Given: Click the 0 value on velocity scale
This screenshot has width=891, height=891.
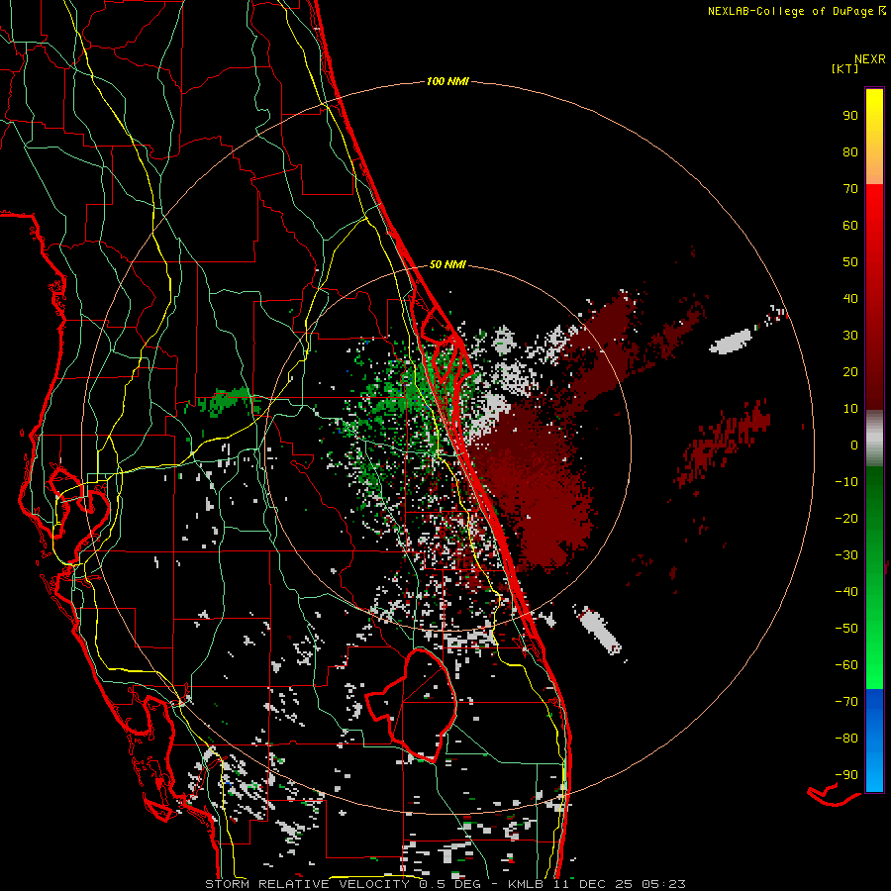Looking at the screenshot, I should [x=852, y=445].
